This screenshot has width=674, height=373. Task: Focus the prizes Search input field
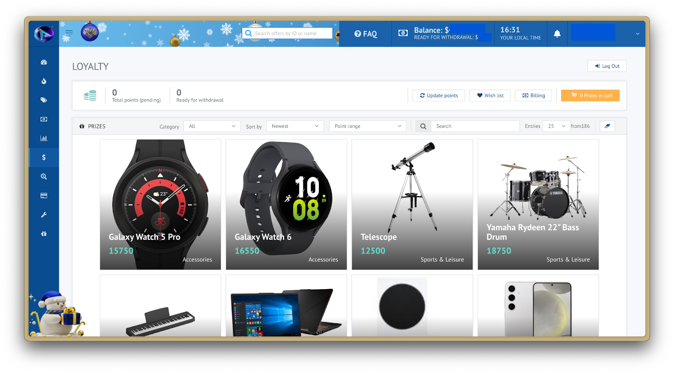click(475, 126)
